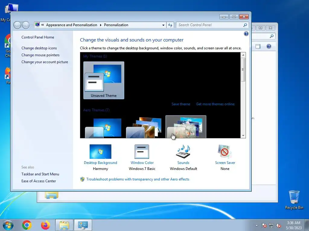Open the Sounds keyboard icon
Screen dimensions: 309x231
pyautogui.click(x=183, y=152)
